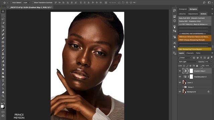Image resolution: width=214 pixels, height=120 pixels.
Task: Select the Clone Stamp tool
Action: 3,54
